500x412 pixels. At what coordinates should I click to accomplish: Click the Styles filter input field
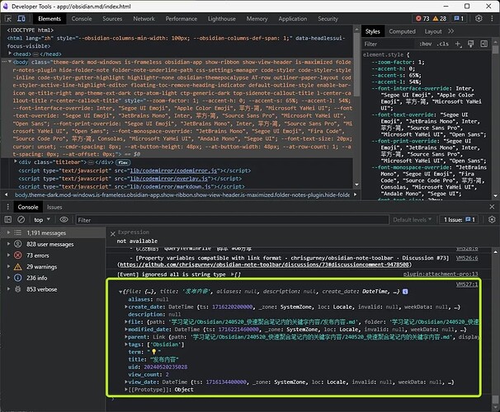tap(389, 44)
